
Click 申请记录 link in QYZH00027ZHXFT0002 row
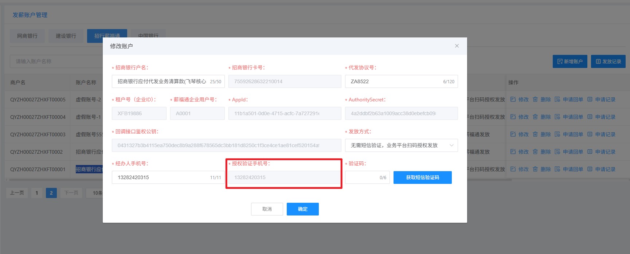click(x=605, y=152)
